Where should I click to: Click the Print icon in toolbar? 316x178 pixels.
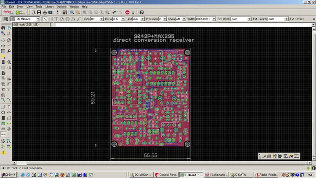(45, 12)
